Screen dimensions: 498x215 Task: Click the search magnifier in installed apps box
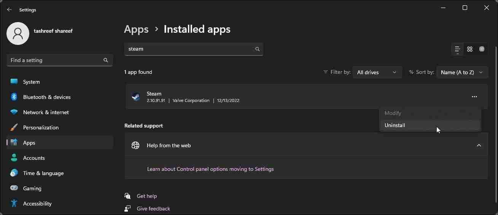pos(258,49)
